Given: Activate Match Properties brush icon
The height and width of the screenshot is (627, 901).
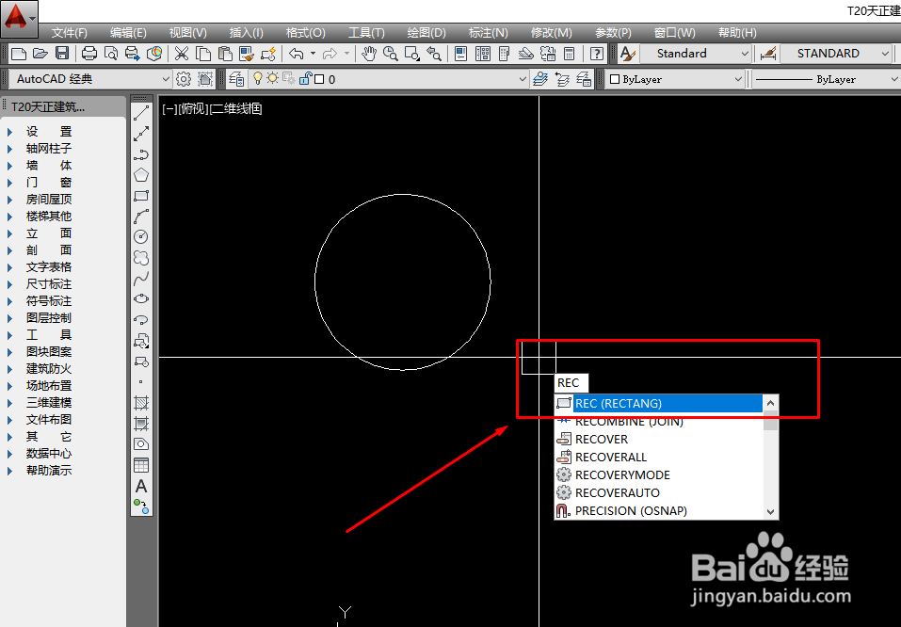Looking at the screenshot, I should 247,54.
